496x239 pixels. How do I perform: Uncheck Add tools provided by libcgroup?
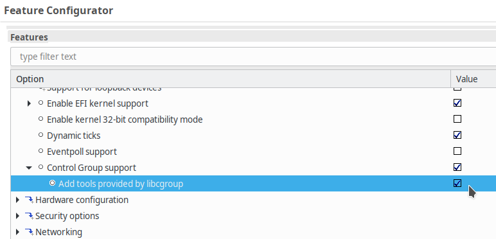[x=457, y=183]
